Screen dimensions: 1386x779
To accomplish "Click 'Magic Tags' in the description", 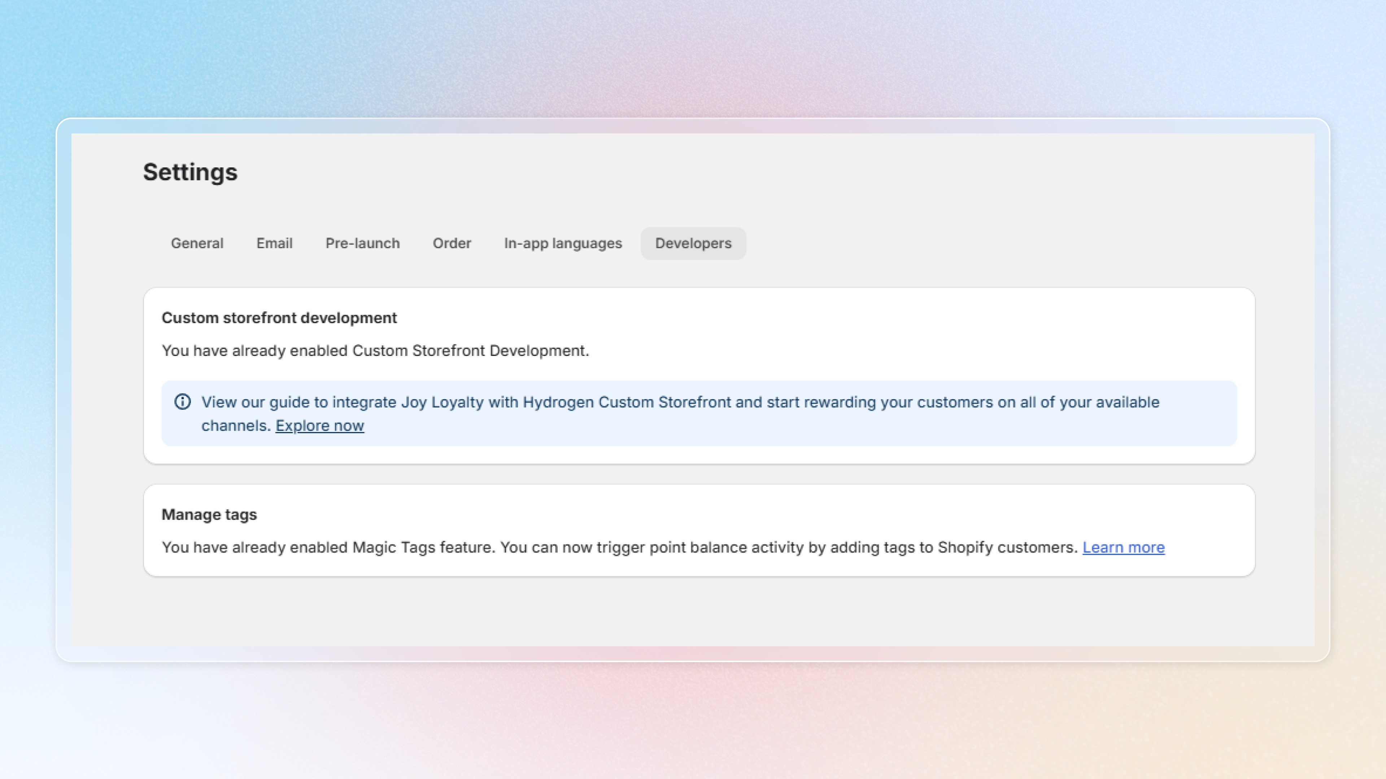I will point(393,547).
